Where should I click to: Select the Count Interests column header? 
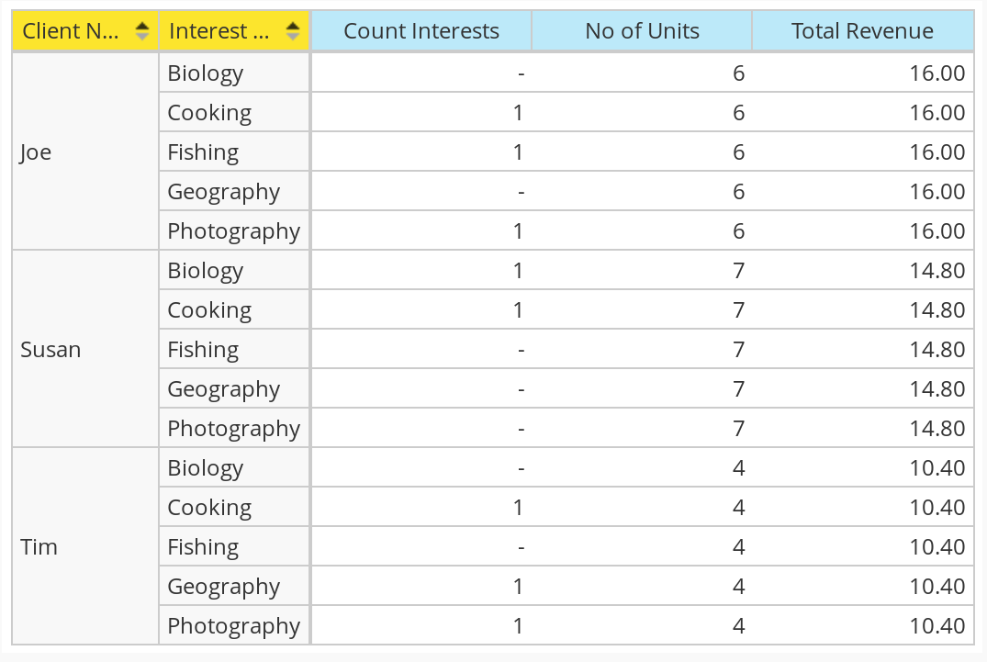click(421, 31)
